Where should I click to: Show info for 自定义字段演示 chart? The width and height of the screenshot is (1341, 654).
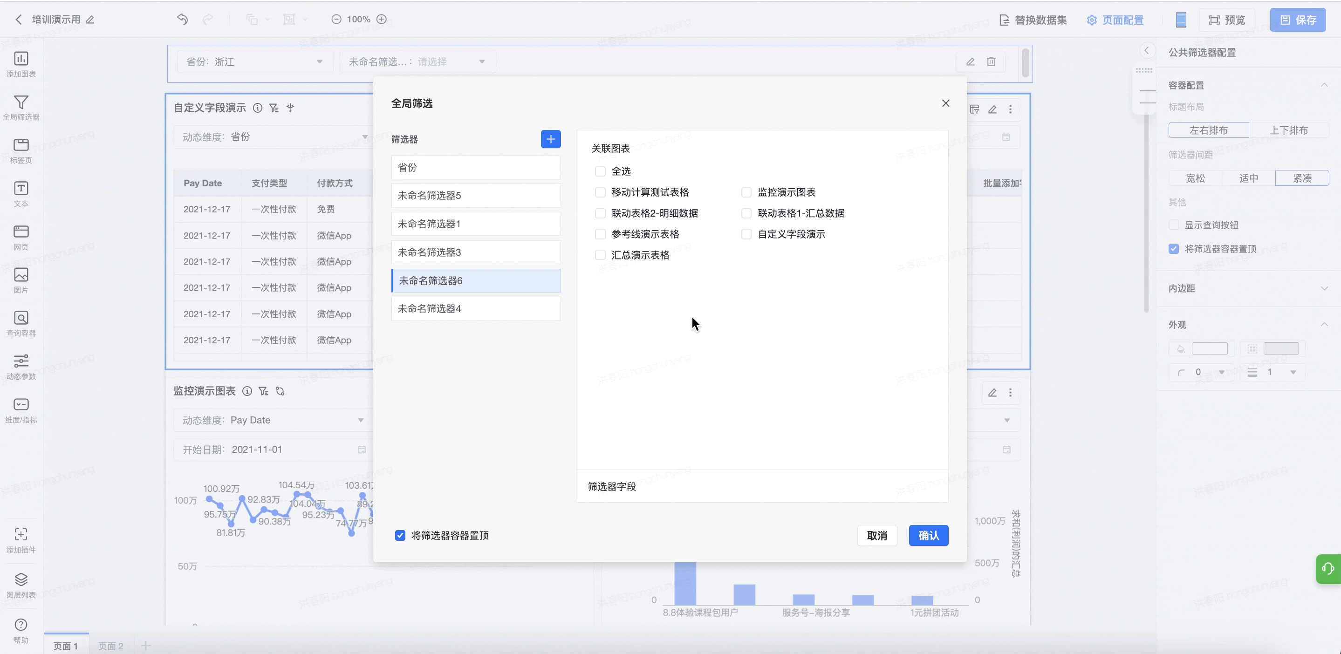(x=257, y=108)
